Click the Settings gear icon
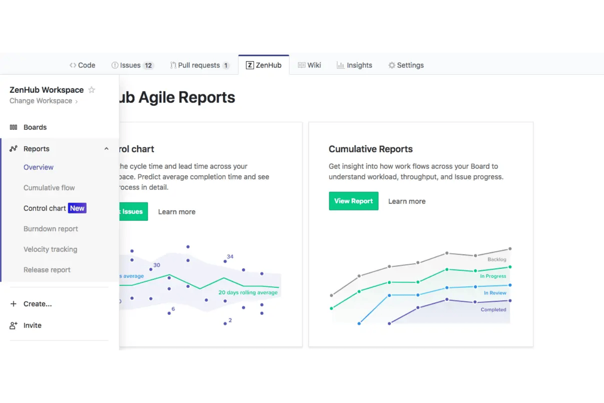The width and height of the screenshot is (604, 403). (392, 65)
